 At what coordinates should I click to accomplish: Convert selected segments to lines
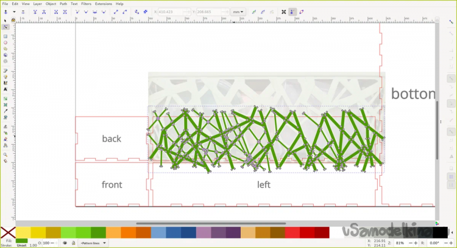116,12
